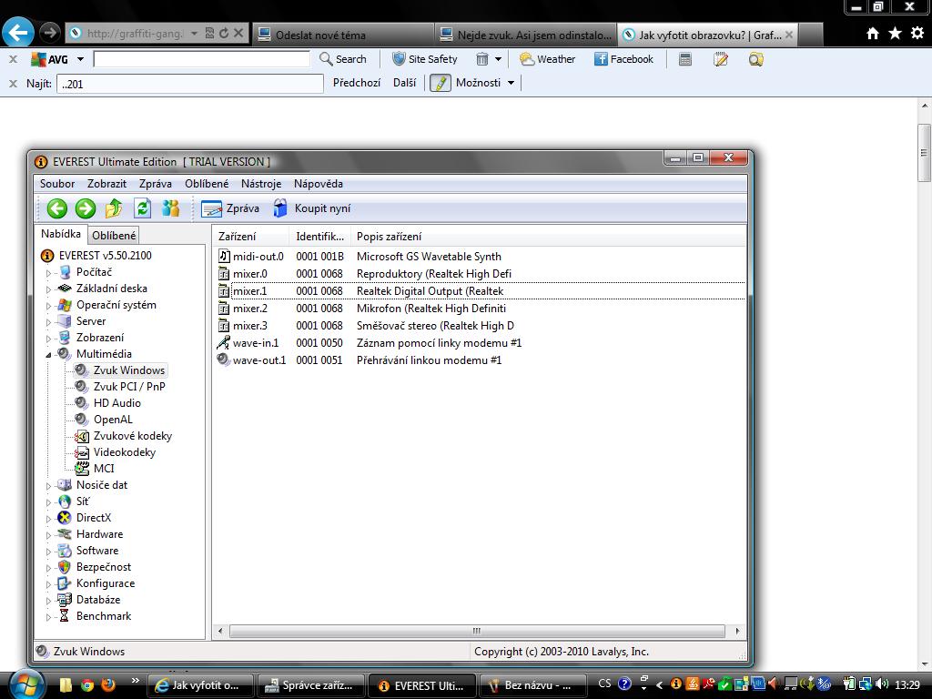This screenshot has height=699, width=932.
Task: Click the browser Back button
Action: 18,32
